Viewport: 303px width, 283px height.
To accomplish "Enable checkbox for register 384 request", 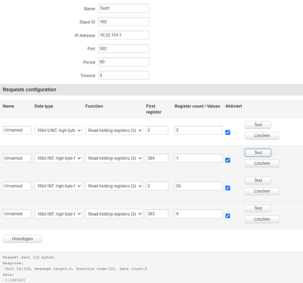I will tap(228, 160).
